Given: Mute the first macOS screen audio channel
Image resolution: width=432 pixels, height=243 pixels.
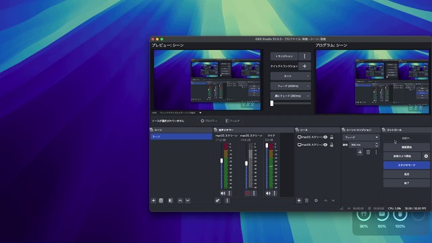Looking at the screenshot, I should pos(223,193).
